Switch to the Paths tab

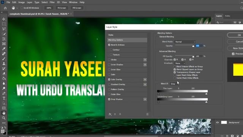click(227, 16)
